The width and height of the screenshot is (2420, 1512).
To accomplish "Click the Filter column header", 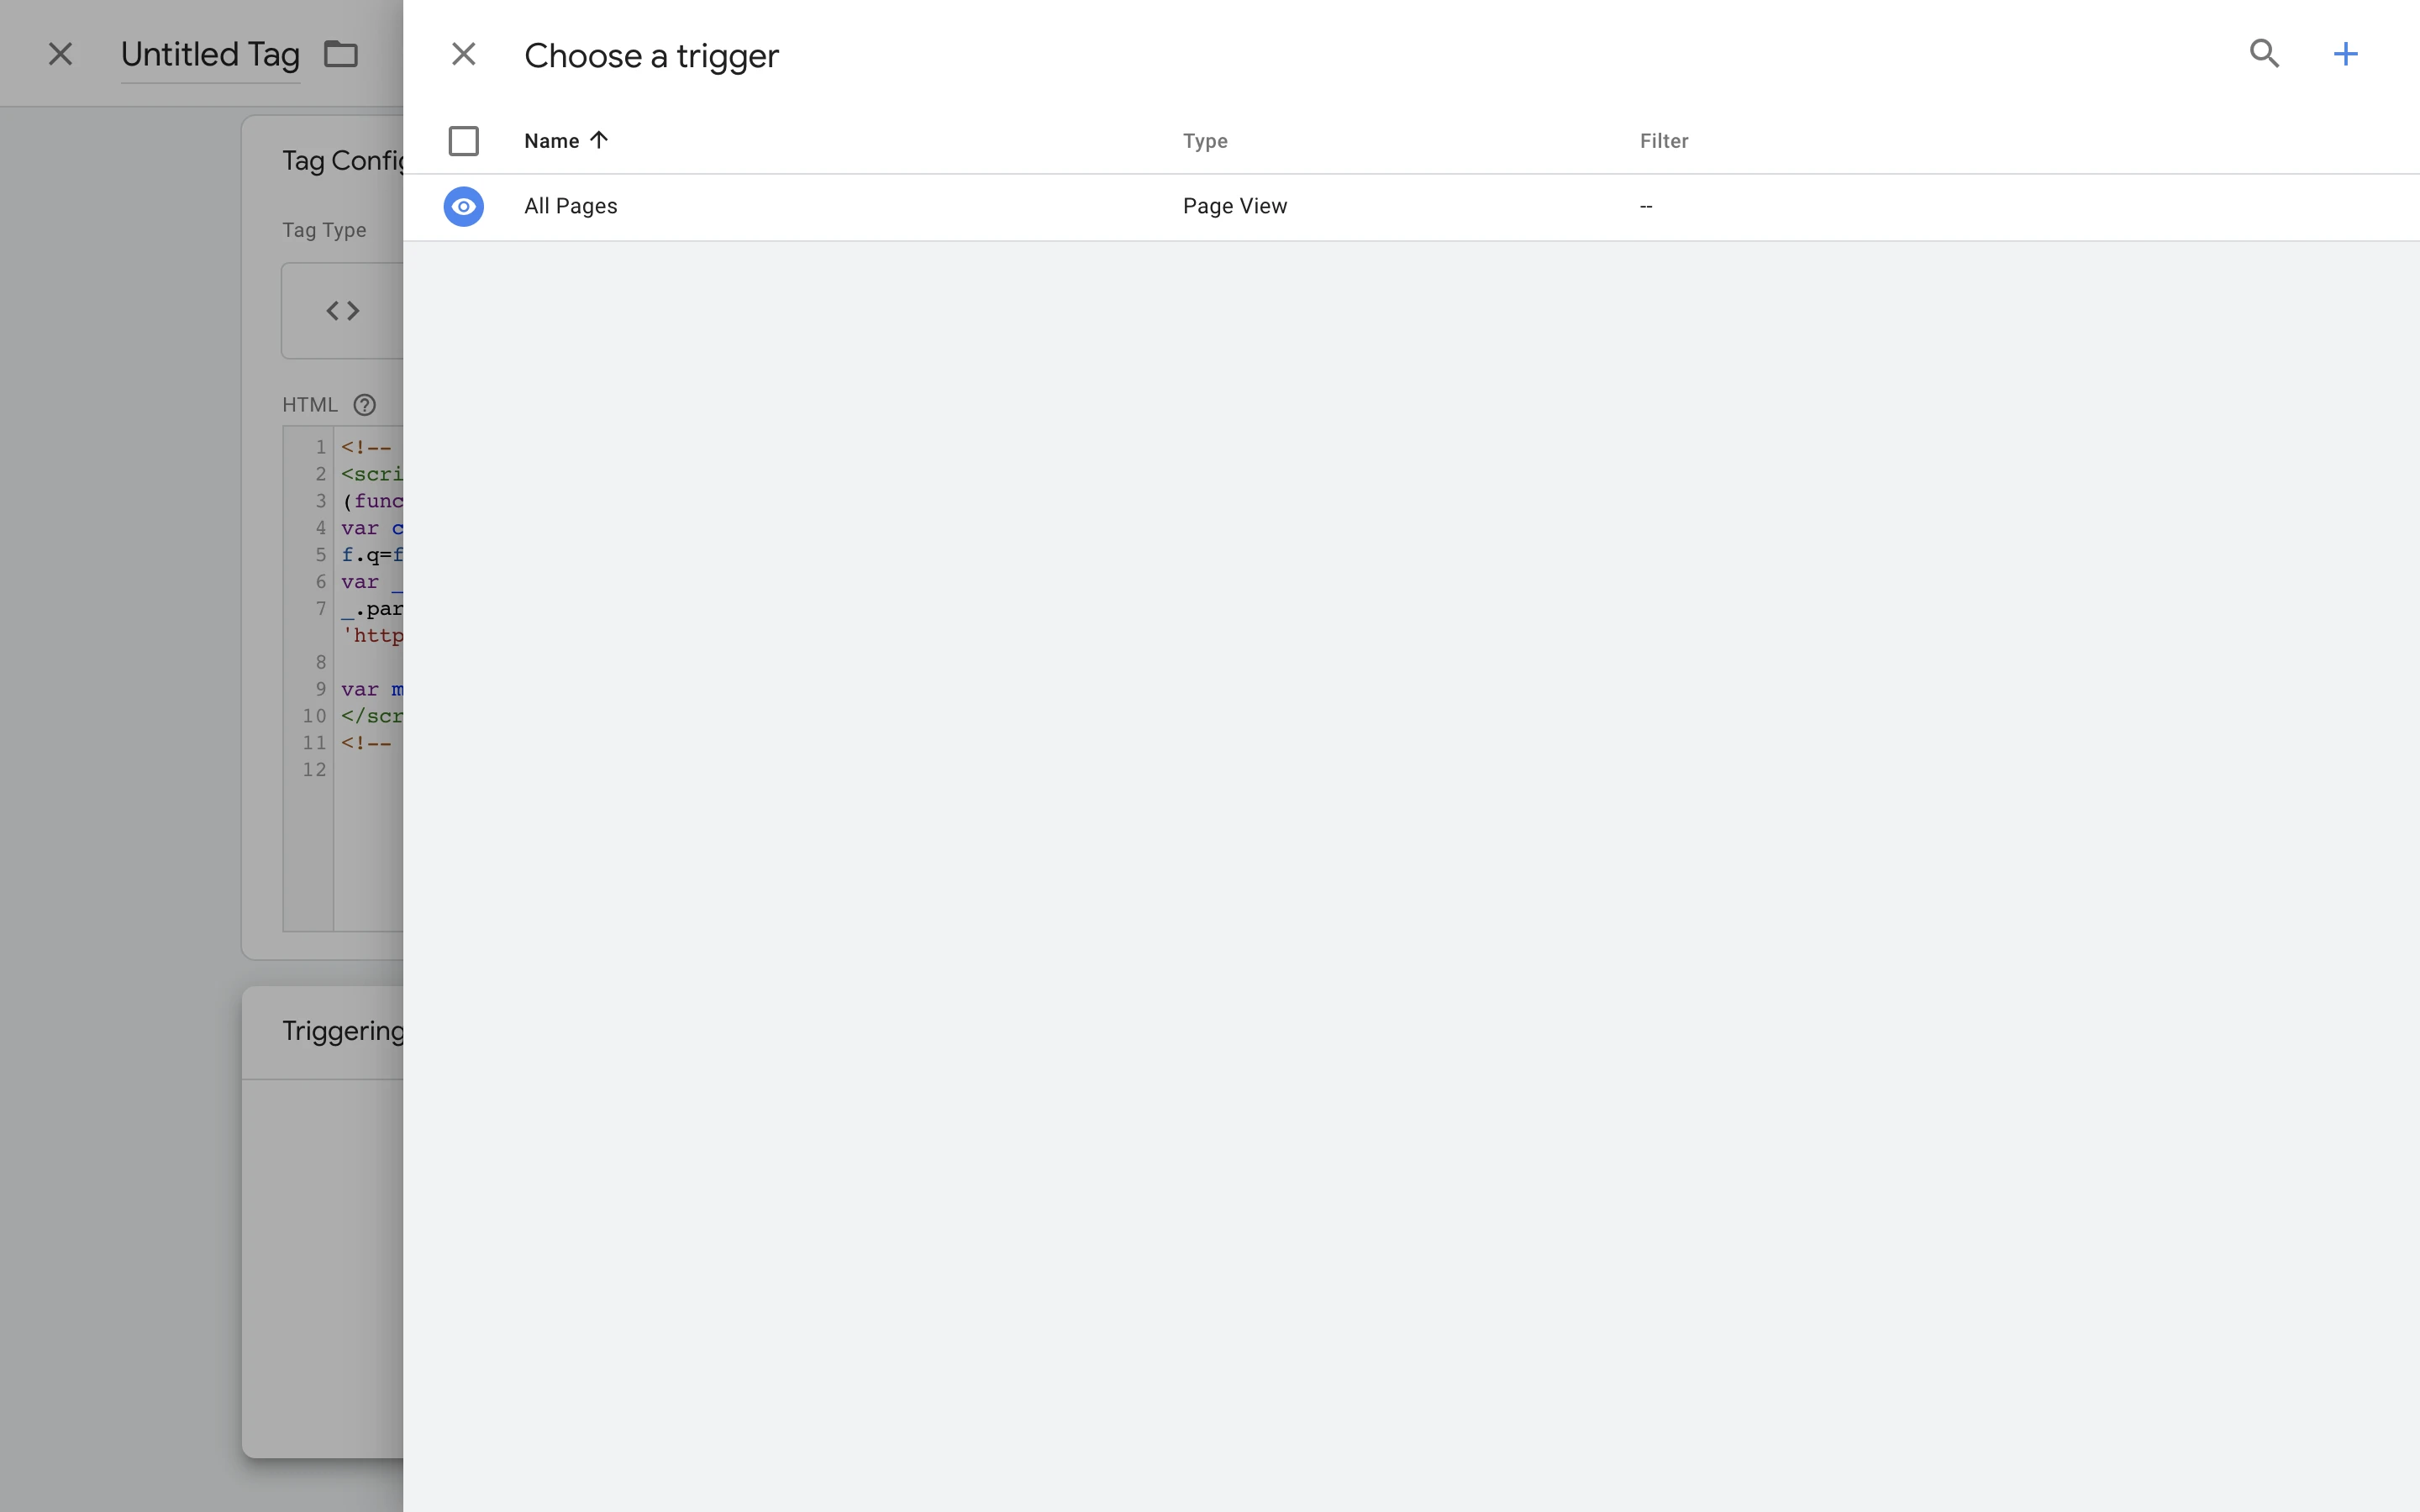I will [x=1663, y=141].
